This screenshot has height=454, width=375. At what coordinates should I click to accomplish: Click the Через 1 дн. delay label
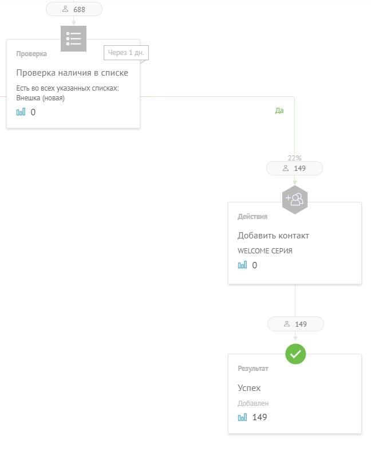[x=126, y=53]
